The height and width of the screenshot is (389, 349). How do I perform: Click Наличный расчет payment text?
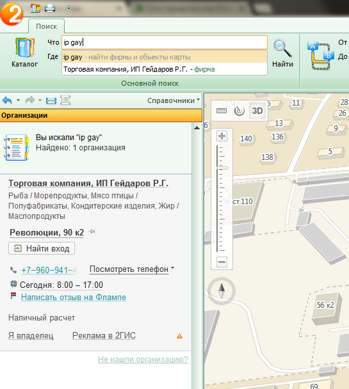42,318
